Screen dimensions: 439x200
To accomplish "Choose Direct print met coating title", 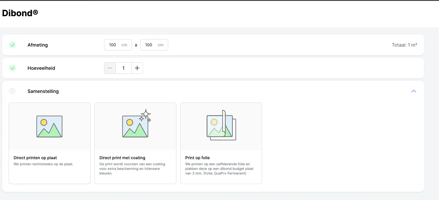I will (122, 158).
